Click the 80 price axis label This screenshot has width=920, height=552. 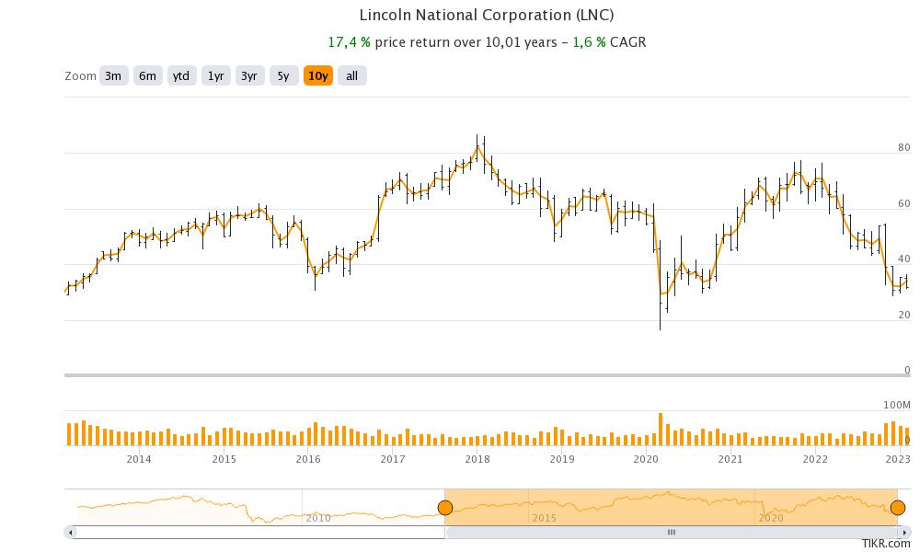click(x=904, y=148)
